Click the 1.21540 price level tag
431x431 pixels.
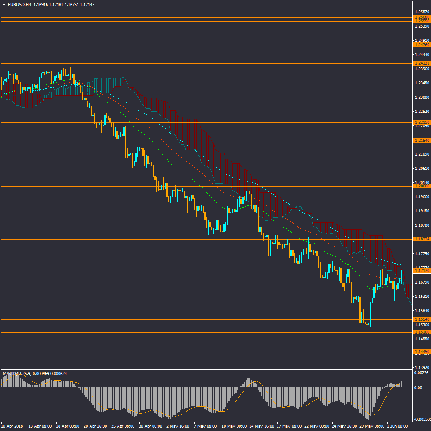[x=421, y=141]
